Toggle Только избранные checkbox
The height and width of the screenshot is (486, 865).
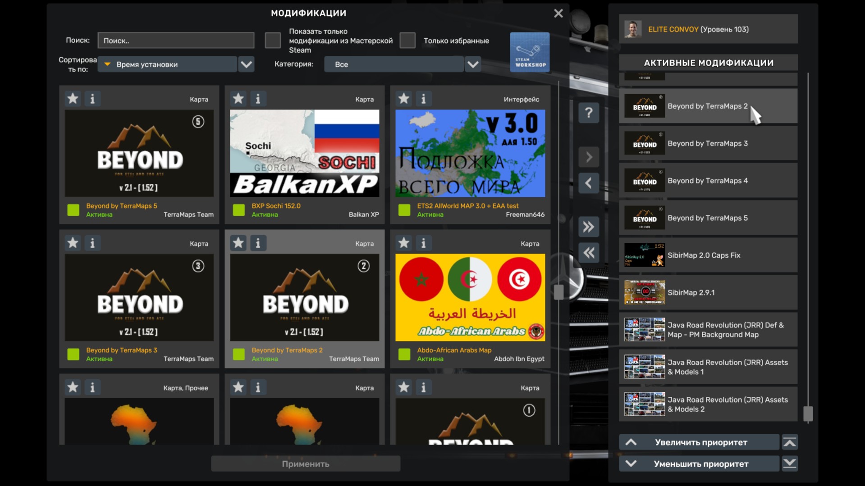tap(407, 41)
